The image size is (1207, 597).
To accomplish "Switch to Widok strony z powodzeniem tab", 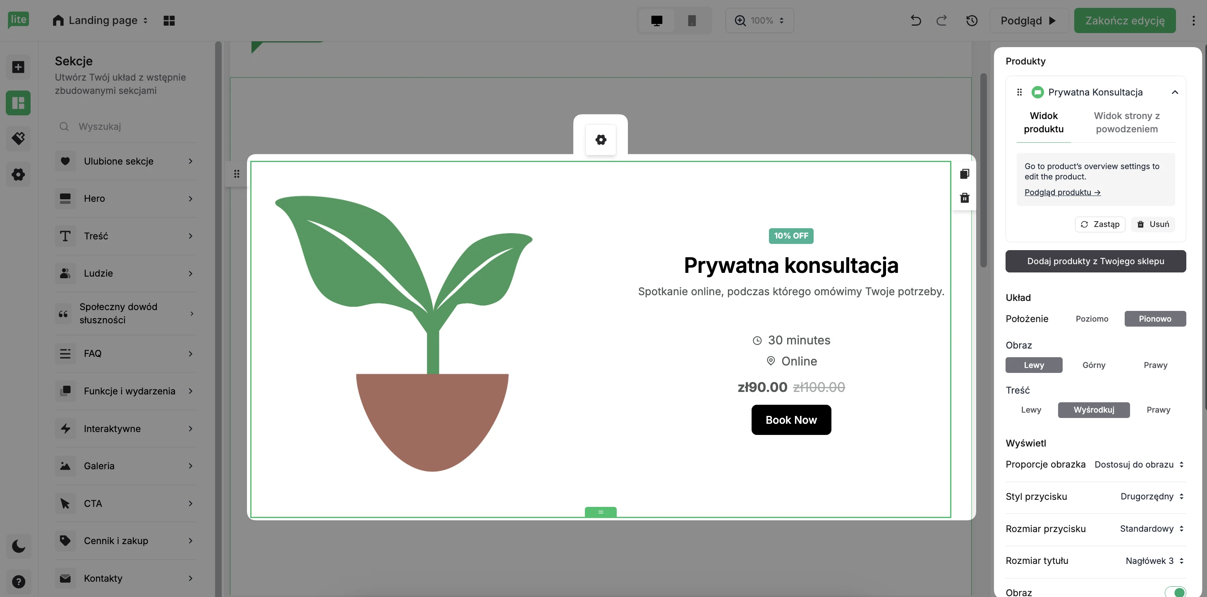I will pyautogui.click(x=1126, y=122).
